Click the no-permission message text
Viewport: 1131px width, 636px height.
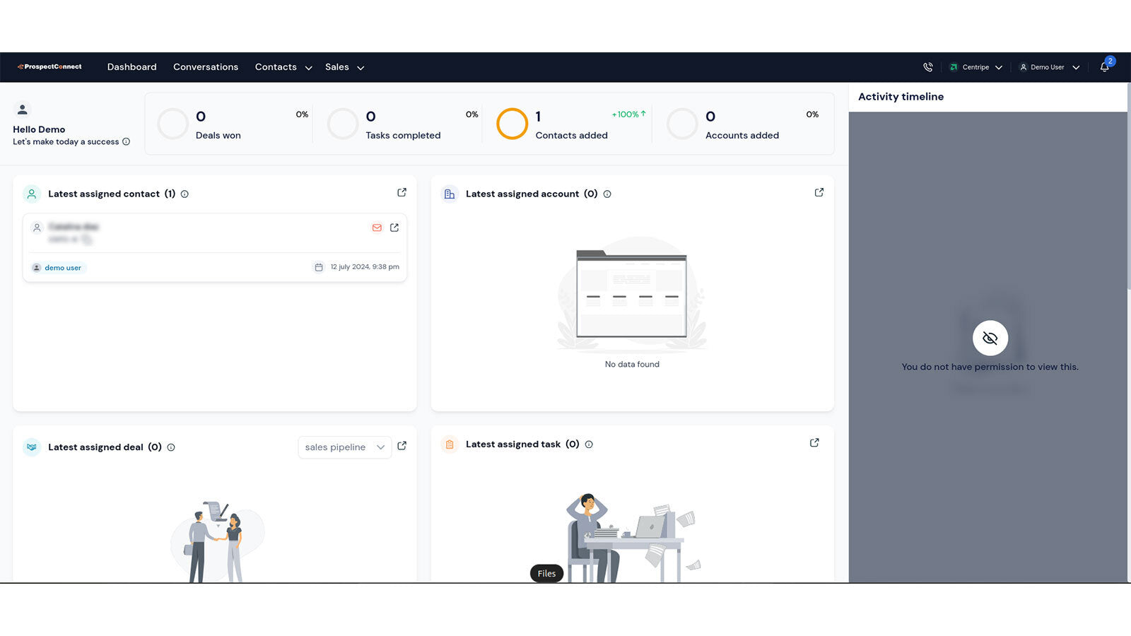coord(990,367)
